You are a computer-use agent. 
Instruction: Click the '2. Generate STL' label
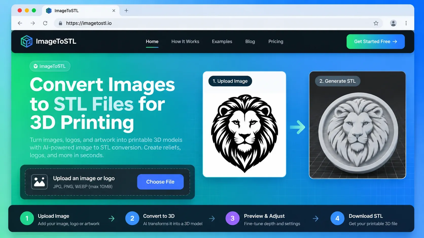(338, 81)
